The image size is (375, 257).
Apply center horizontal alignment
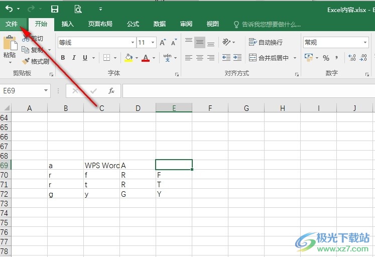pos(199,58)
